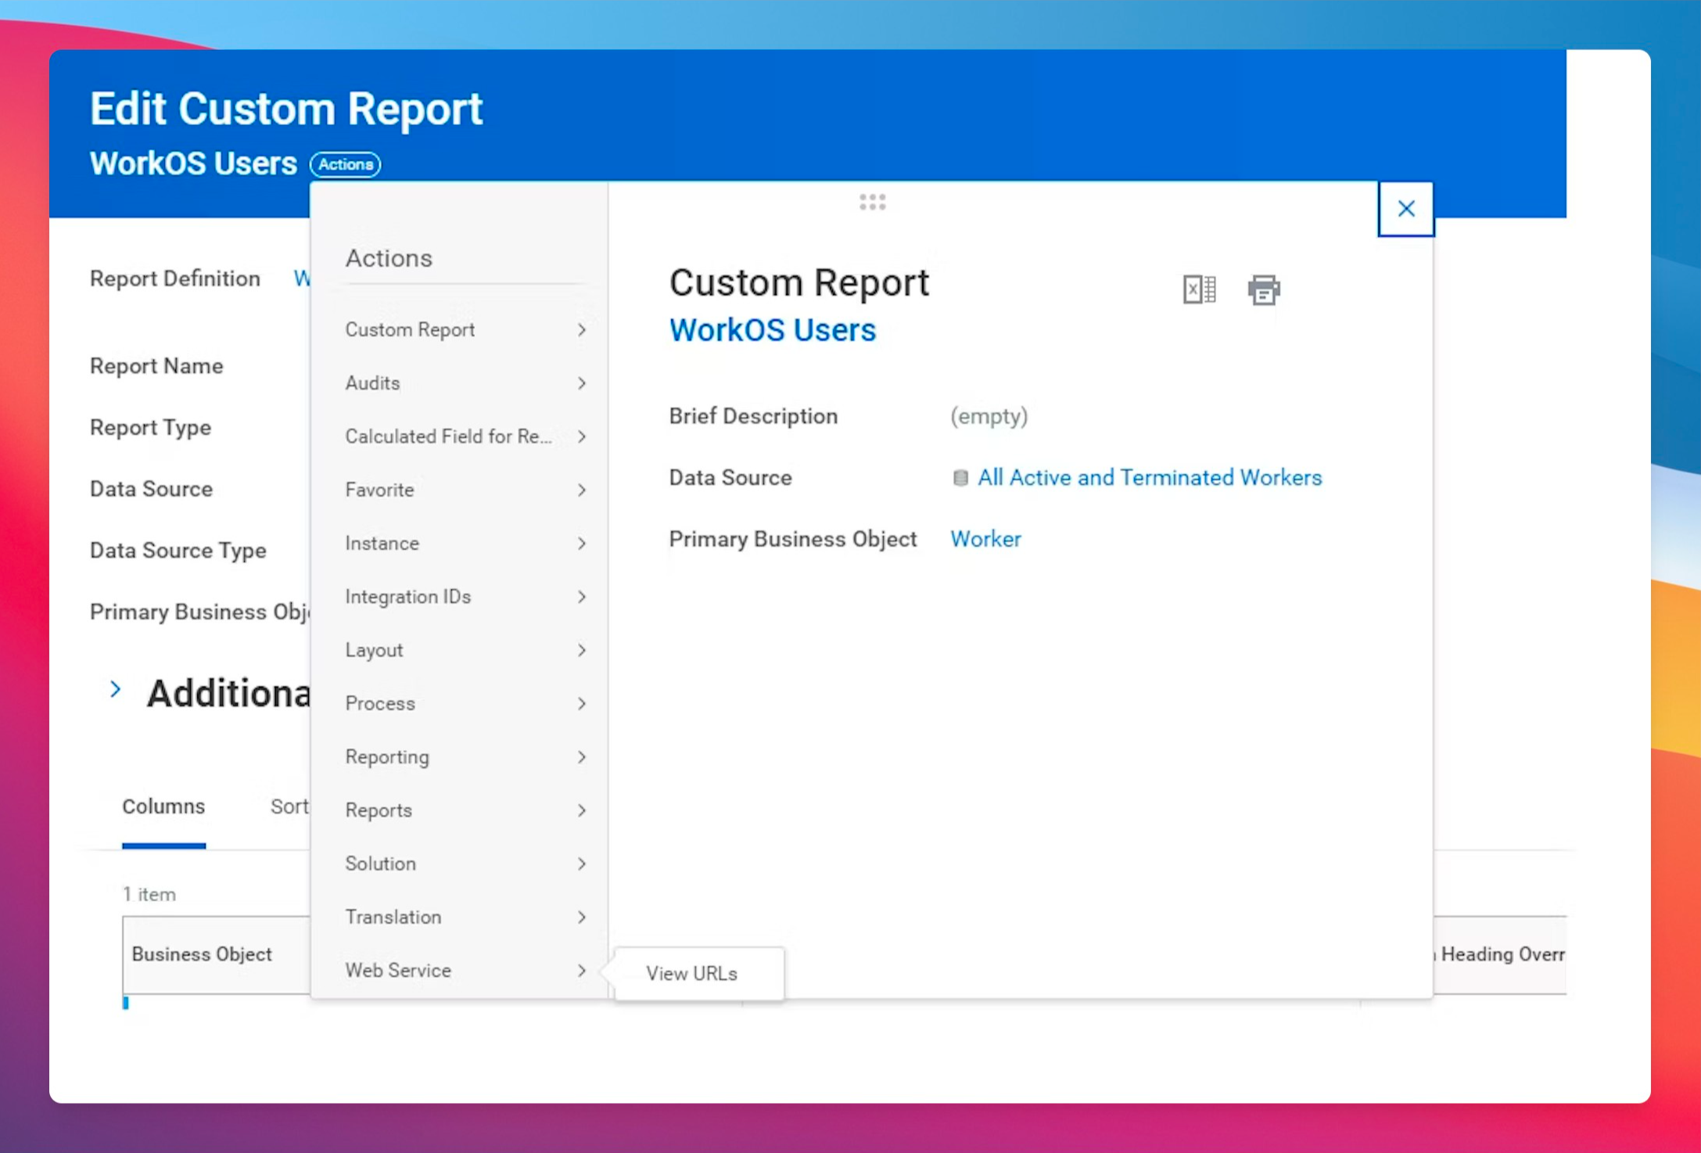Click the Actions pill button
This screenshot has height=1153, width=1701.
[345, 164]
